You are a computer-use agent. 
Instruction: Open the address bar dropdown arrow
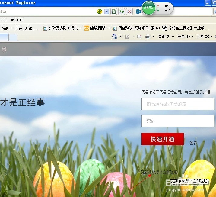point(106,11)
